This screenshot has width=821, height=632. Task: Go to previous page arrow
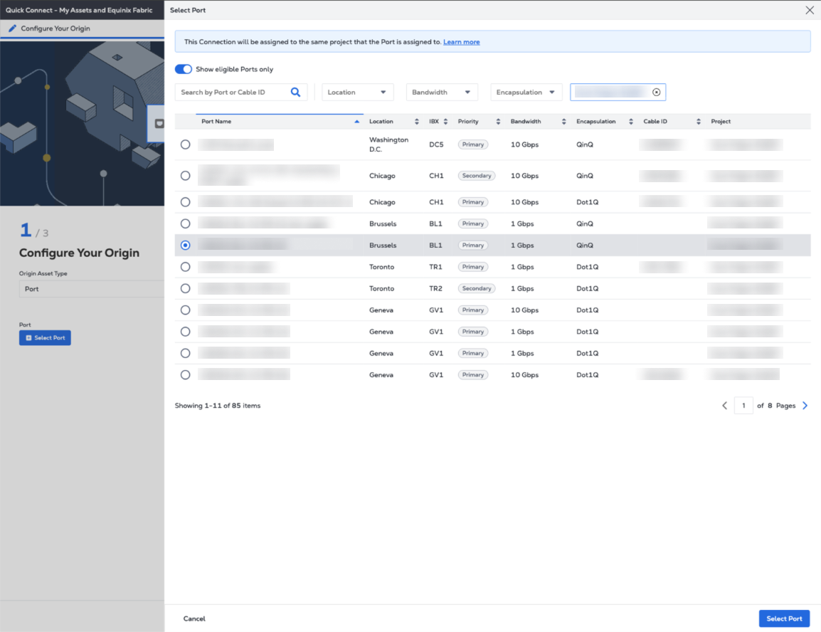click(x=724, y=406)
